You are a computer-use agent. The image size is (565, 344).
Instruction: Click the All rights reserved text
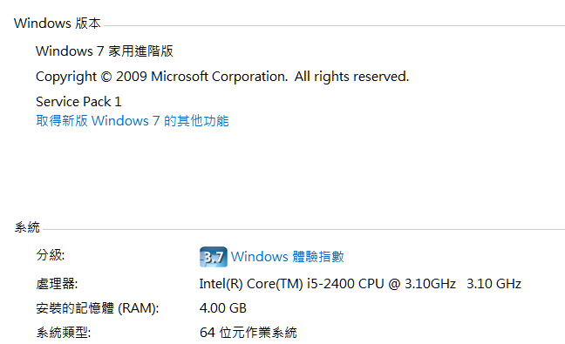click(351, 77)
